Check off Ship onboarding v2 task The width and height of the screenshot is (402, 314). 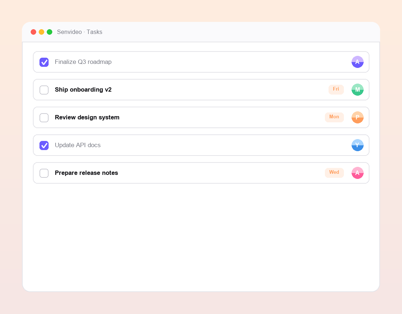tap(44, 90)
